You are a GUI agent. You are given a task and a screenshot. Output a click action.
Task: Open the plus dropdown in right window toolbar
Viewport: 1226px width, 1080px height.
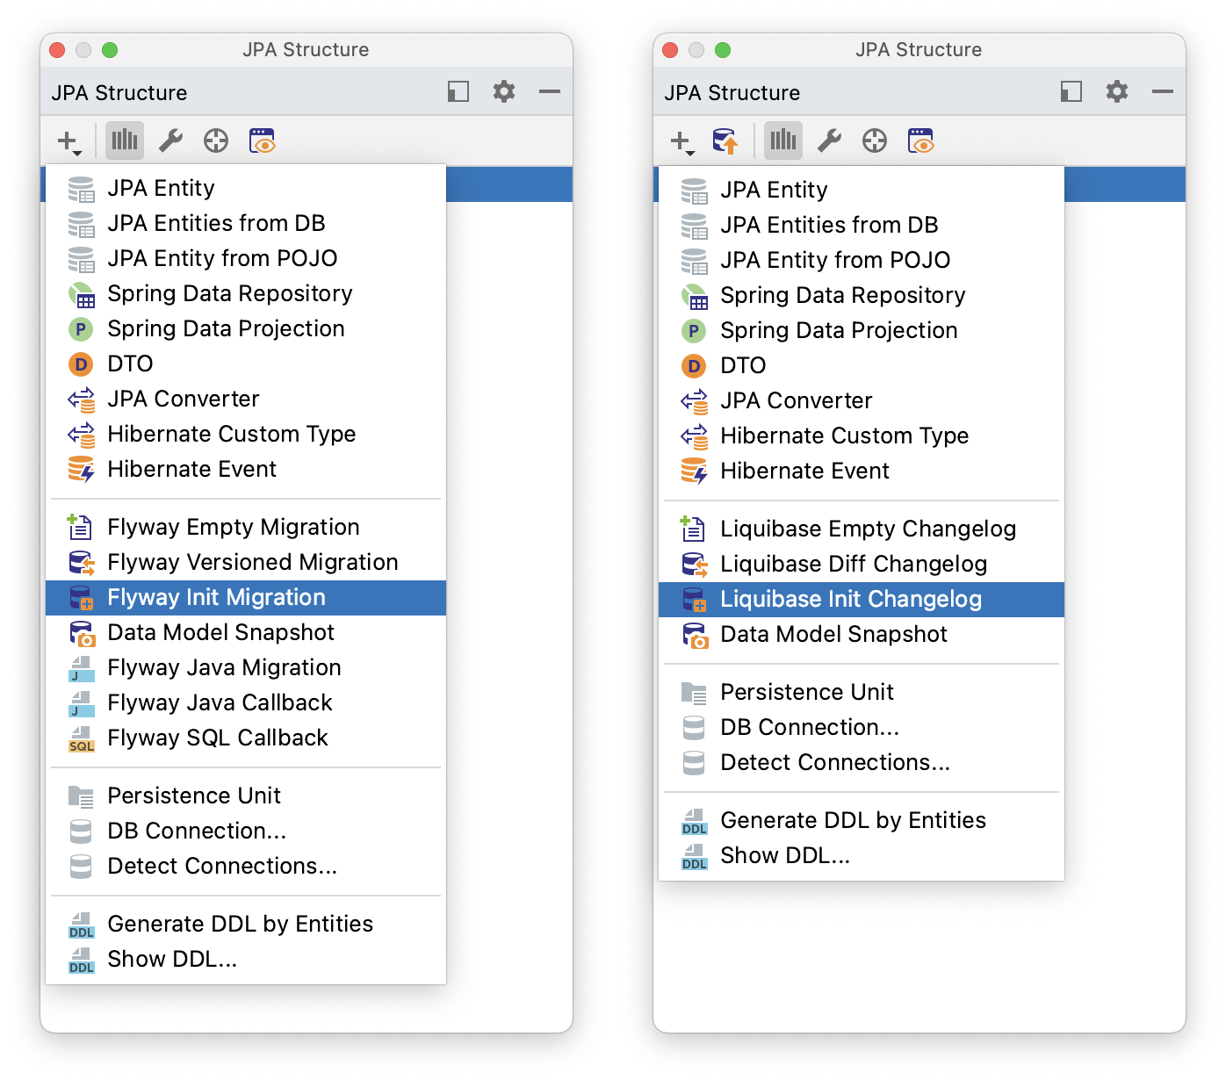coord(682,141)
